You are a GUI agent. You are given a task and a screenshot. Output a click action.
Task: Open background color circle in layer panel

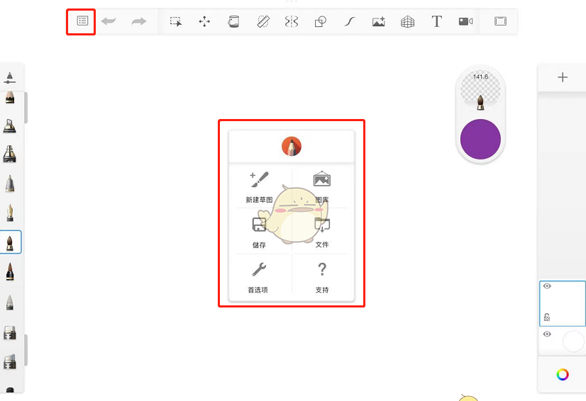tap(573, 341)
